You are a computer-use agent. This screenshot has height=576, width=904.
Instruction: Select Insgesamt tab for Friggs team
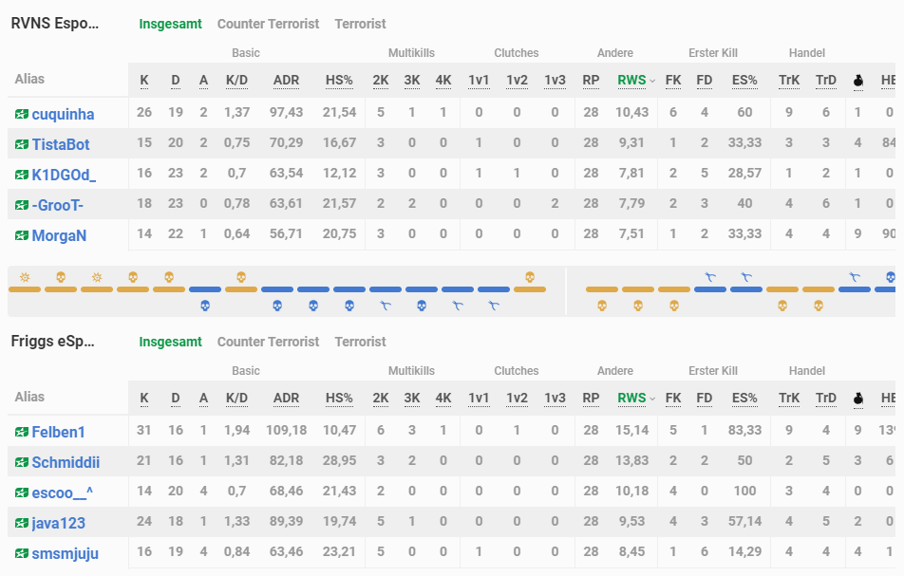(170, 343)
